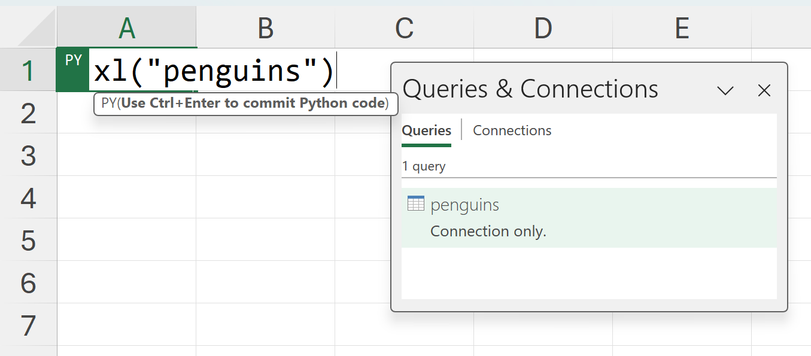Select column D header
Screen dimensions: 811x356
click(x=543, y=28)
